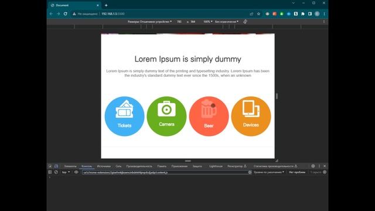Open the Performance insights tab

tap(275, 166)
